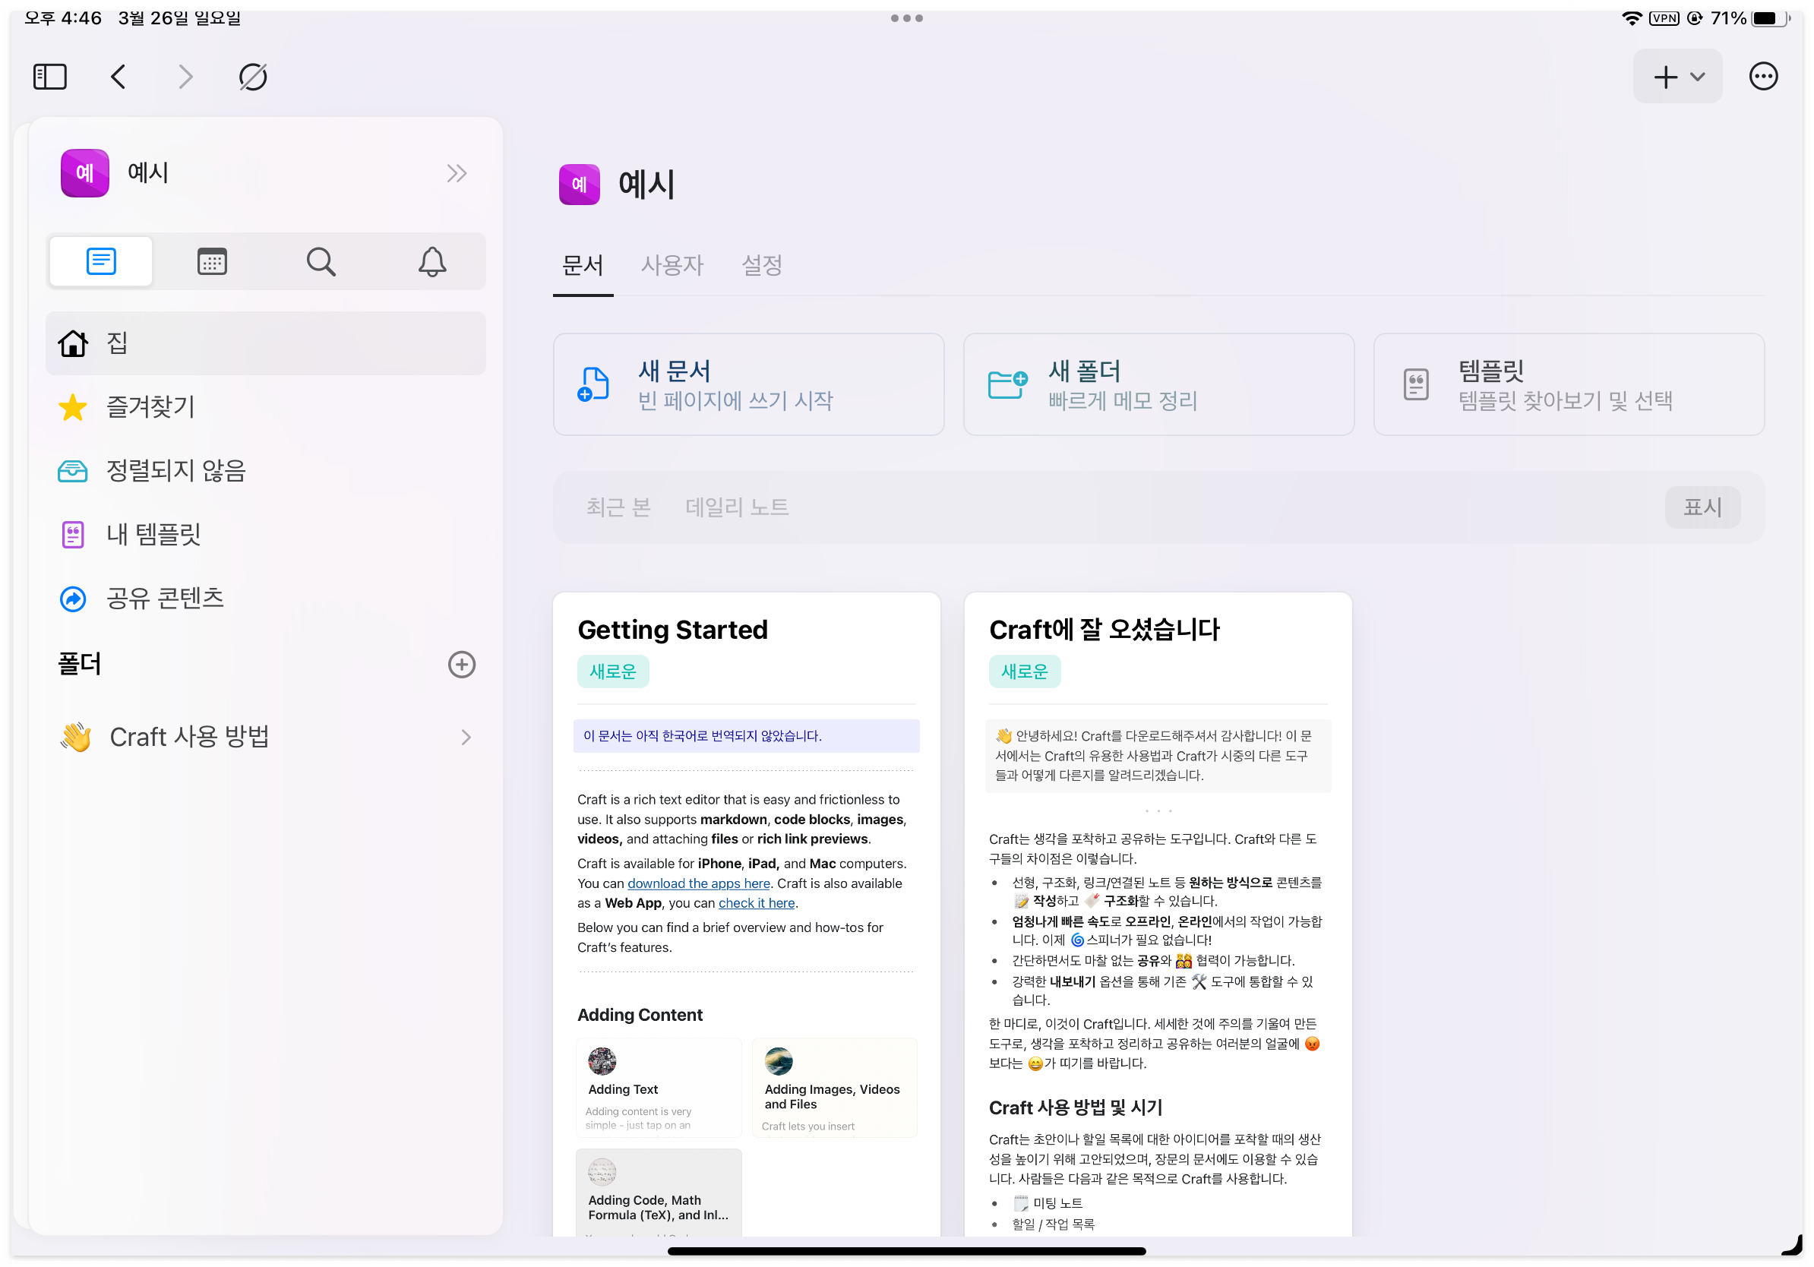Open the dropdown arrow next to plus button

(x=1697, y=76)
